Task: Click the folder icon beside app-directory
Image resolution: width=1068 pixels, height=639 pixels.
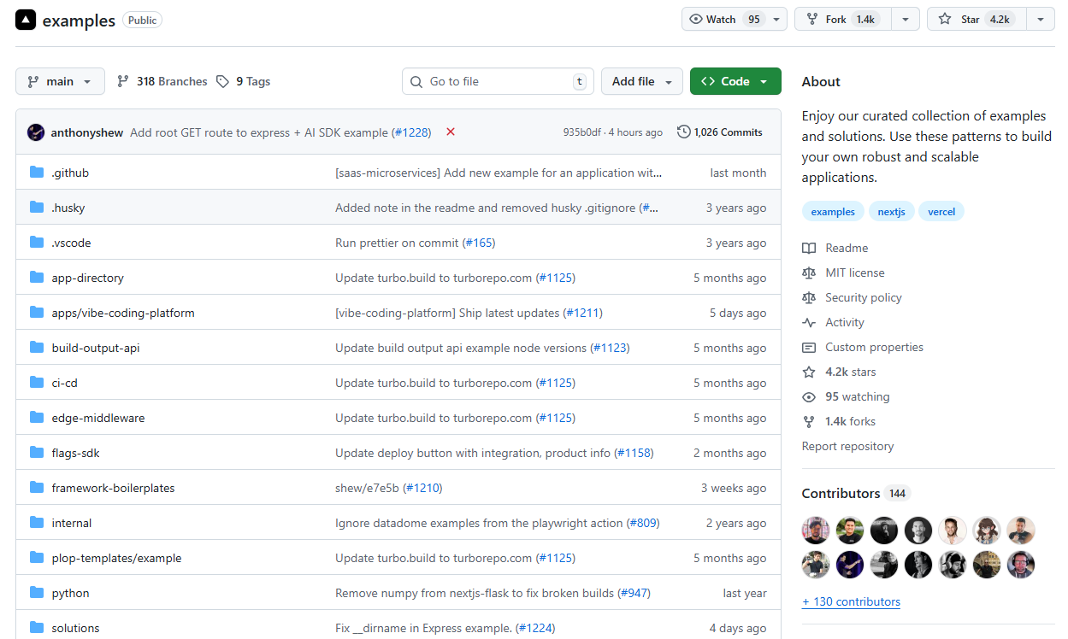Action: pos(37,278)
